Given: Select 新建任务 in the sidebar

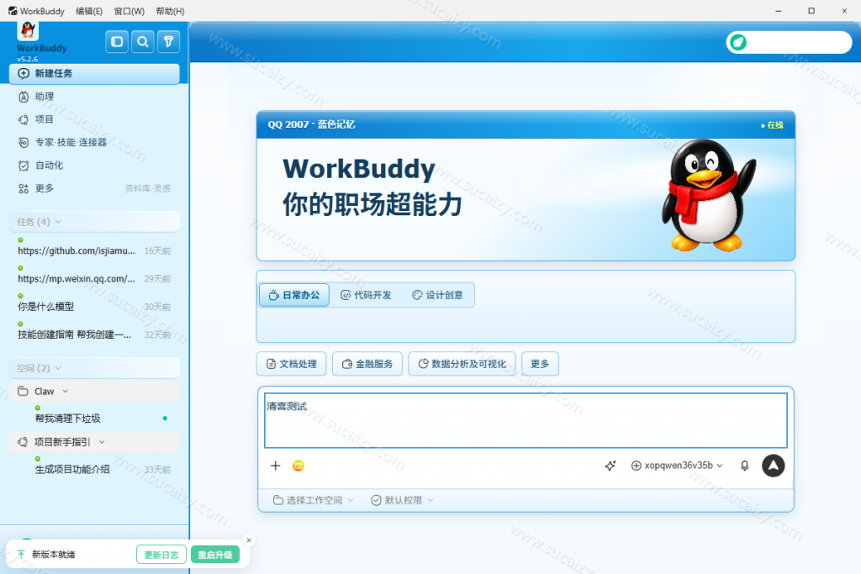Looking at the screenshot, I should point(94,73).
